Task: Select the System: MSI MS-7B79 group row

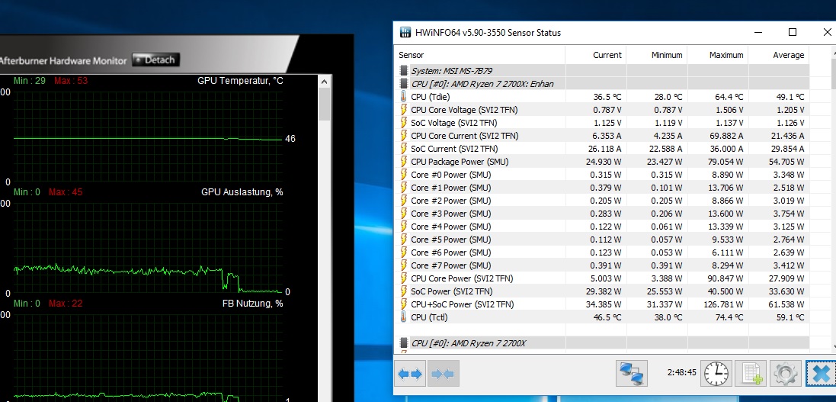Action: tap(603, 71)
